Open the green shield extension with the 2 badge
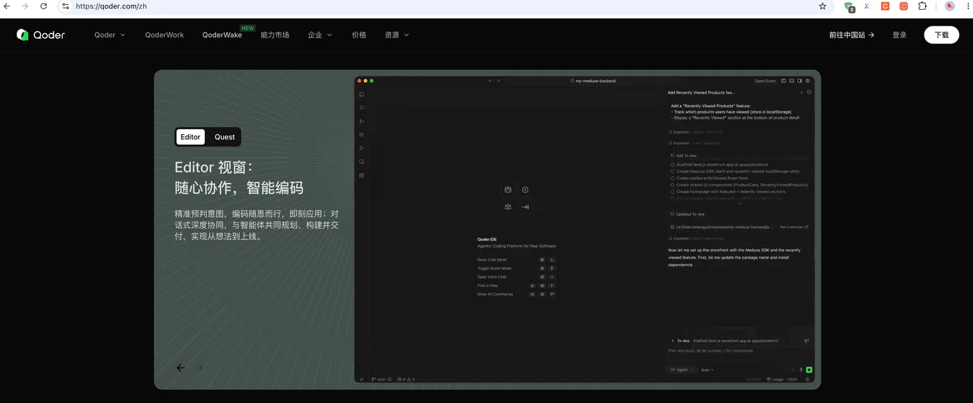 849,6
